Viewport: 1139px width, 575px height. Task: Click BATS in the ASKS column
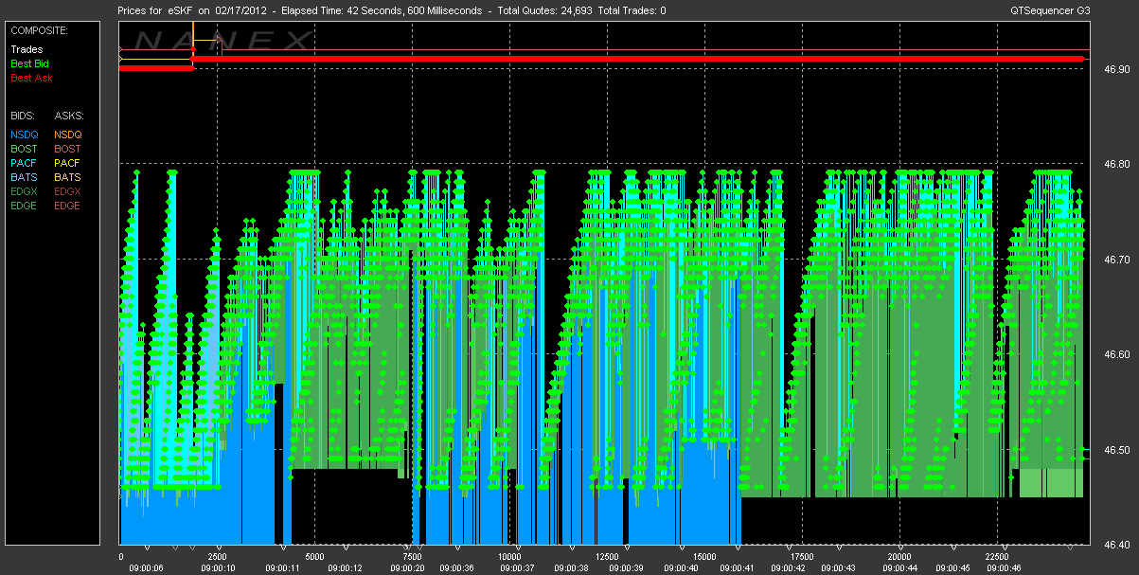point(67,177)
